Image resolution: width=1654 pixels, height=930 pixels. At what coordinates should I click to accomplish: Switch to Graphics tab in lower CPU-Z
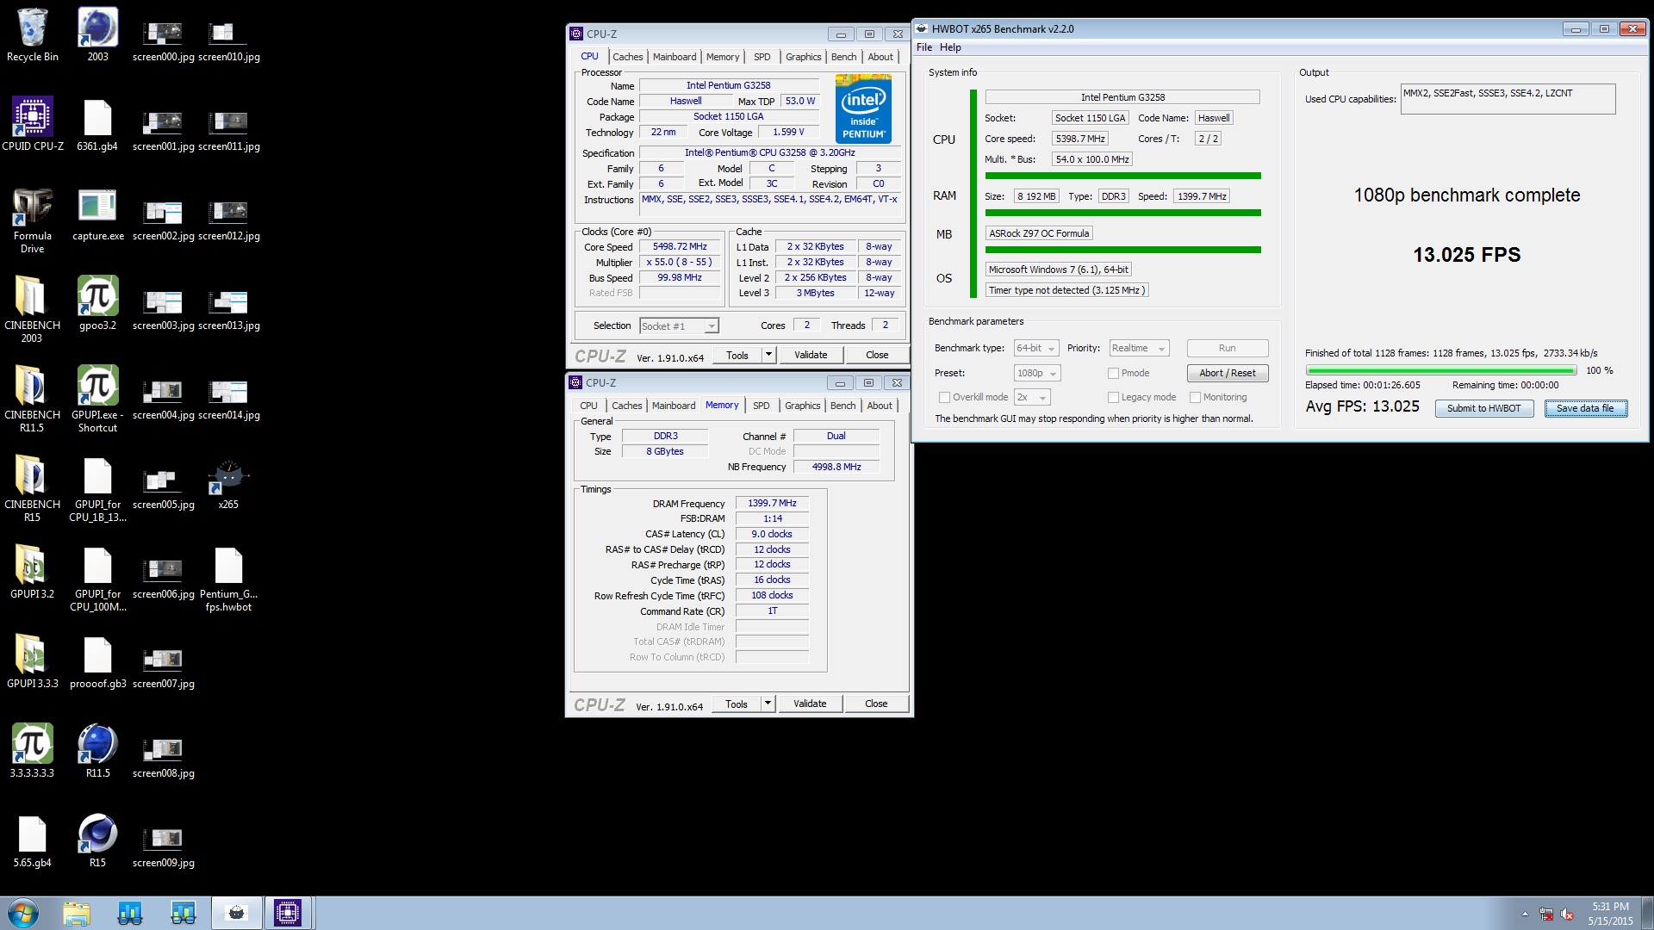802,406
